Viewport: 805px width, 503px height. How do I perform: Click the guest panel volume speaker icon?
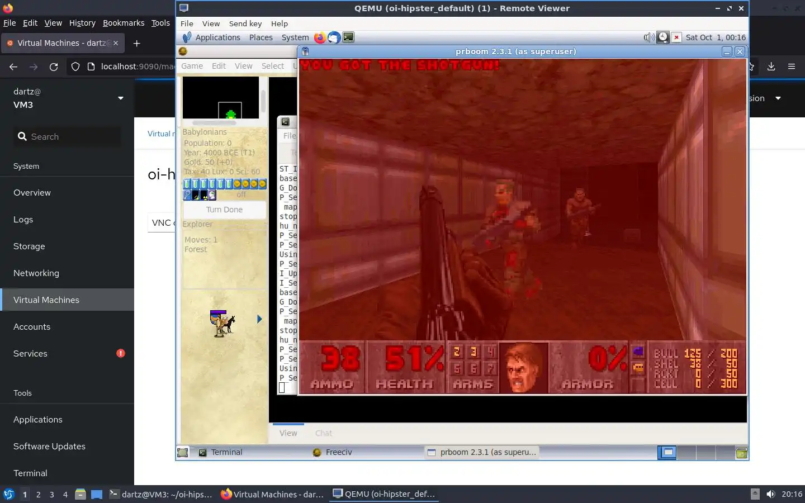click(648, 37)
